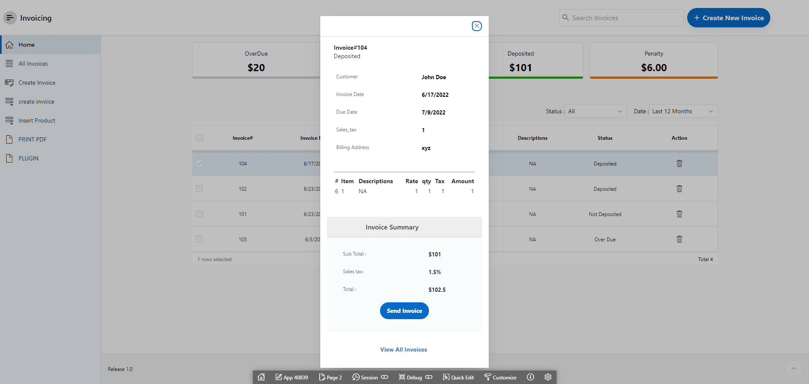Click the hamburger navigation menu icon
The image size is (809, 384).
pos(10,18)
